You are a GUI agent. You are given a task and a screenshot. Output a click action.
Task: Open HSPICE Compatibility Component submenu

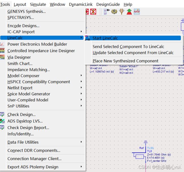tap(38, 82)
